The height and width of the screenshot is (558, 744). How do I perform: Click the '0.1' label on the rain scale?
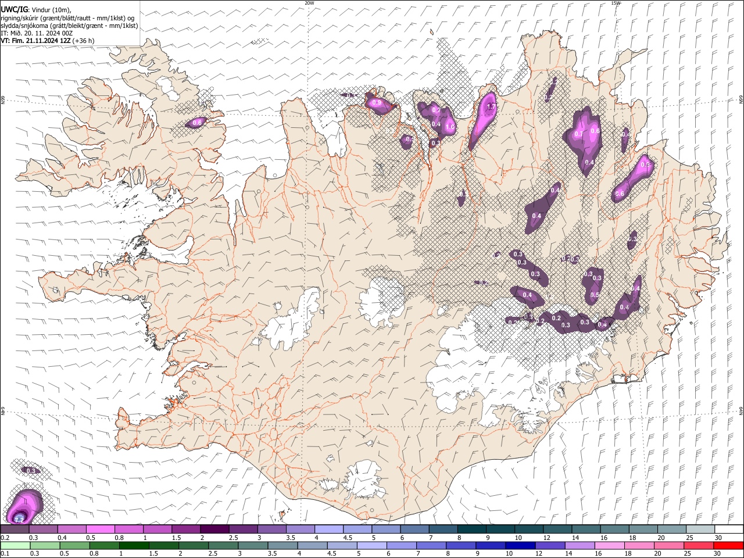tap(5, 553)
